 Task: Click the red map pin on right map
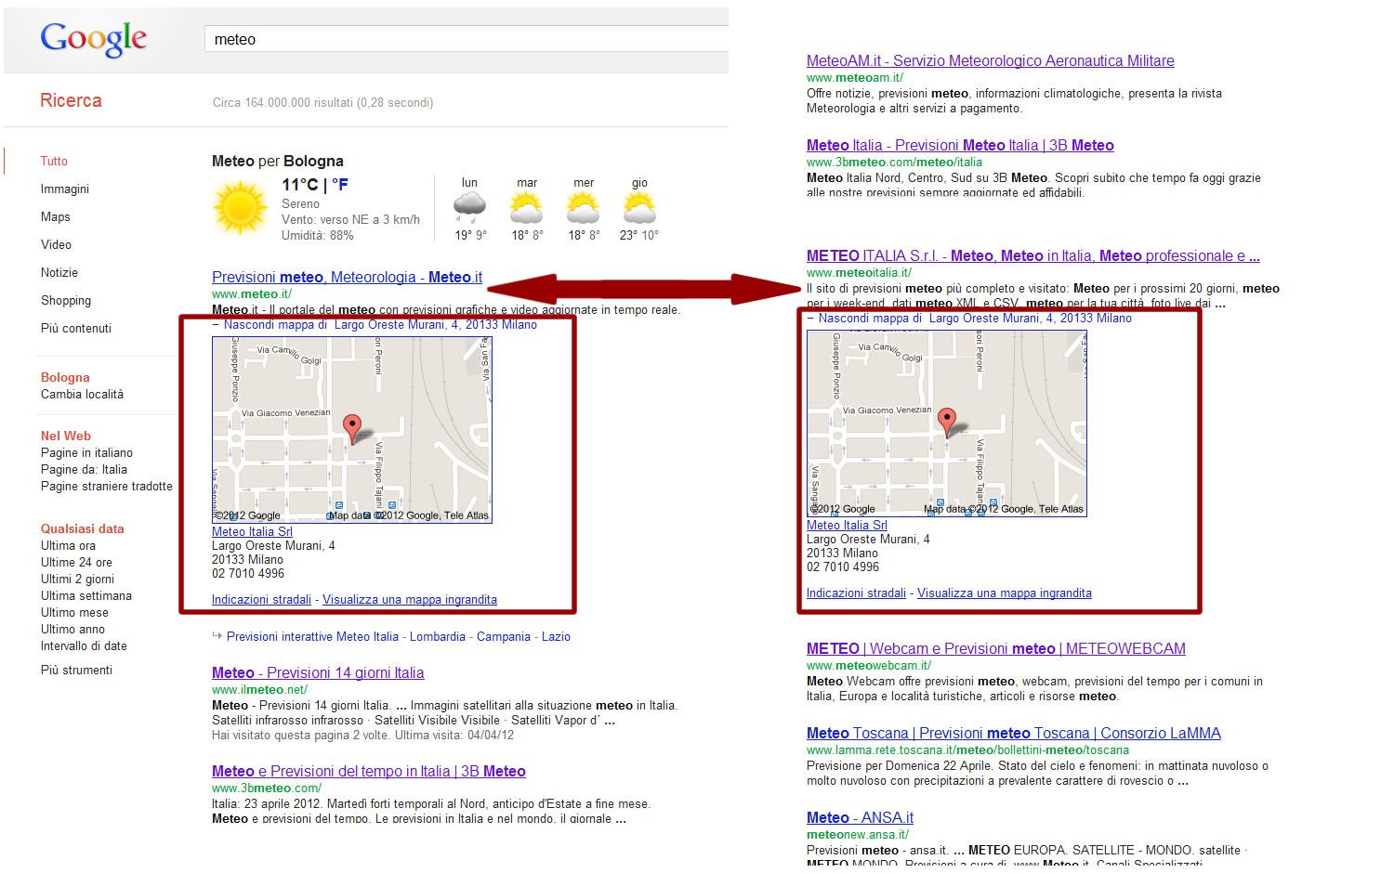[x=946, y=421]
